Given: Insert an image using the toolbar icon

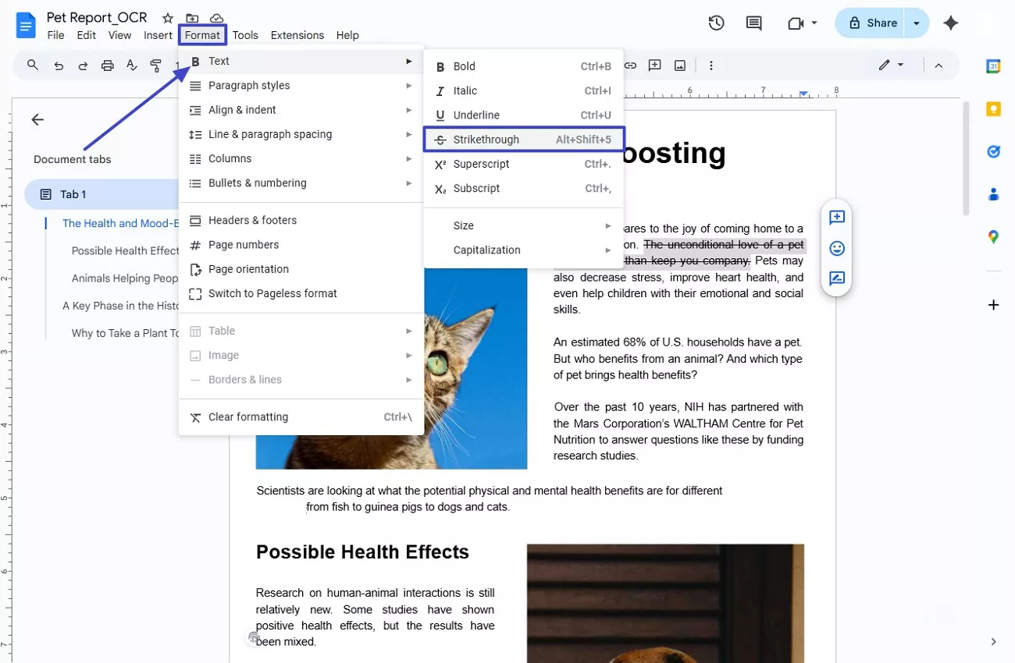Looking at the screenshot, I should tap(679, 66).
